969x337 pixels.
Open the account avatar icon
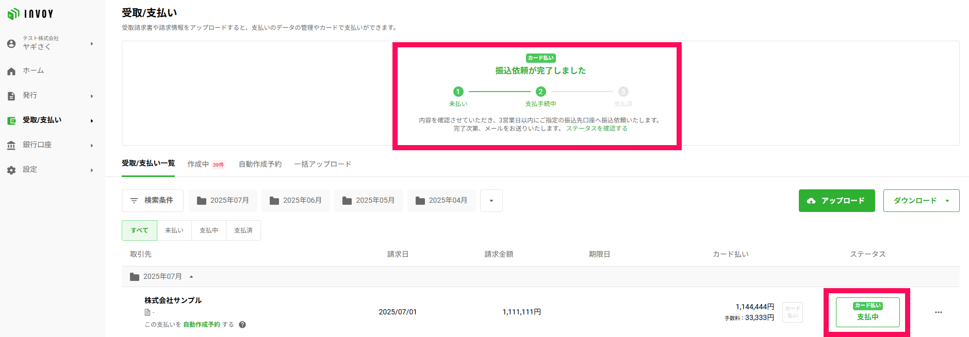pyautogui.click(x=11, y=44)
